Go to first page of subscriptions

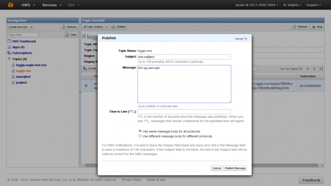pos(301,68)
